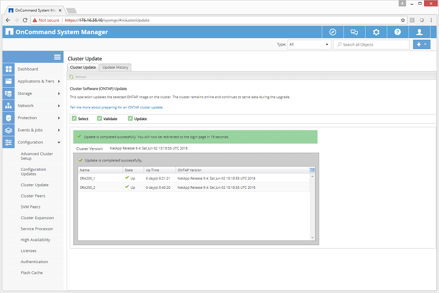
Task: Open the user account icon in header
Action: [419, 32]
